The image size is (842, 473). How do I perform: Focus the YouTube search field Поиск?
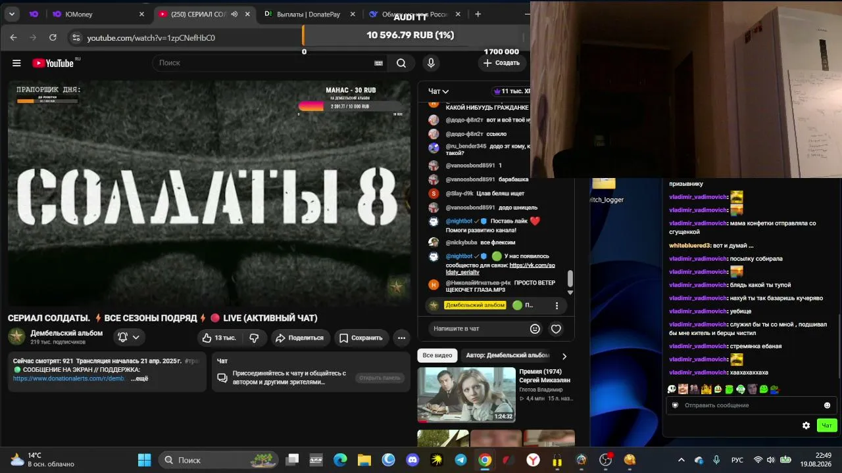263,63
